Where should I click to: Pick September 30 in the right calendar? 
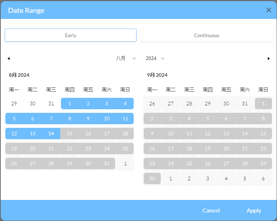[x=152, y=179]
